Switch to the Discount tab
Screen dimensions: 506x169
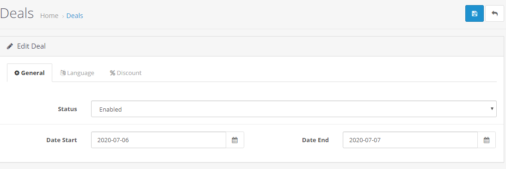click(x=125, y=73)
